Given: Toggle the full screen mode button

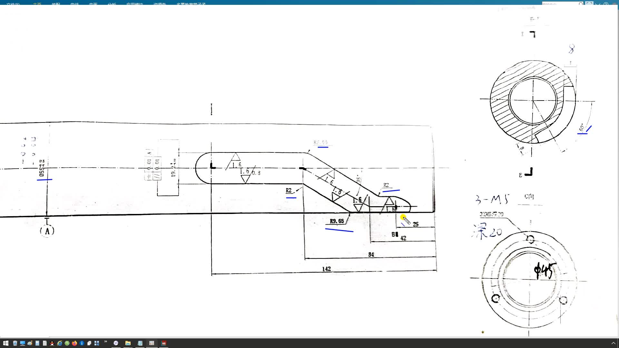Looking at the screenshot, I should (x=589, y=4).
